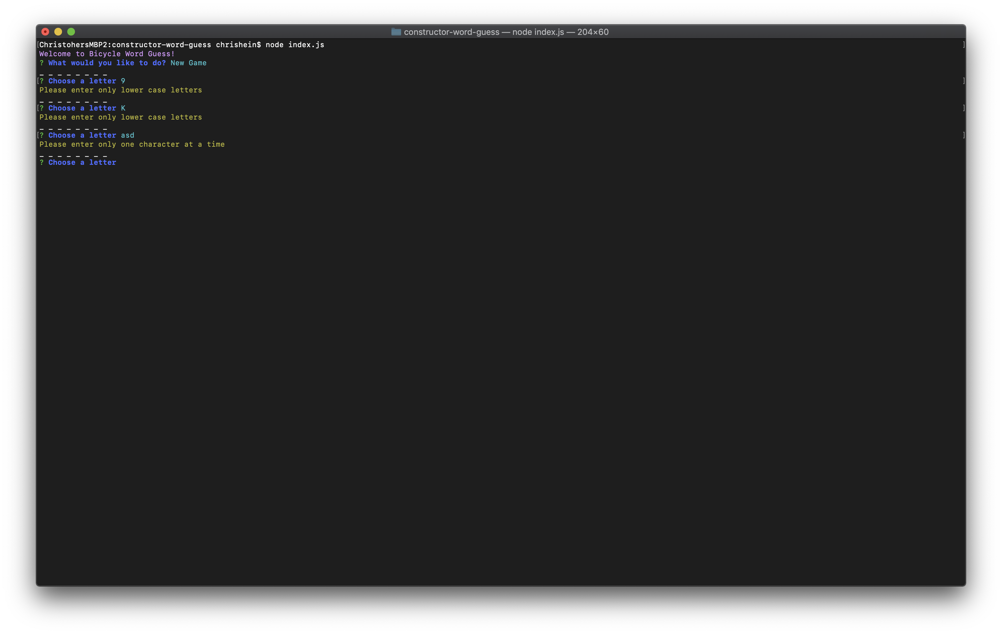This screenshot has height=634, width=1002.
Task: Click the folder icon in title bar
Action: (x=396, y=32)
